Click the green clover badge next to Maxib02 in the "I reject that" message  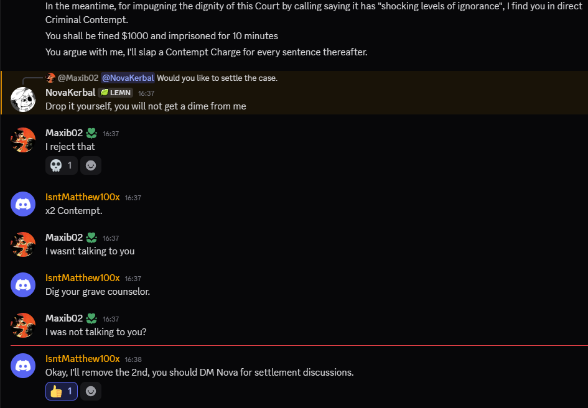91,133
